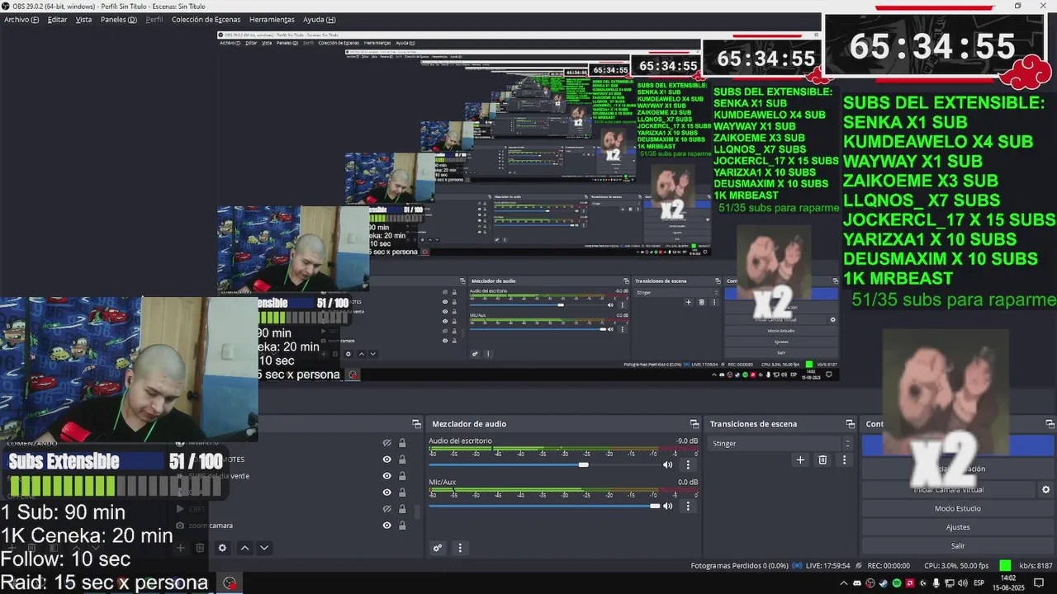Open the Herramientas menu
The image size is (1057, 594).
click(272, 19)
